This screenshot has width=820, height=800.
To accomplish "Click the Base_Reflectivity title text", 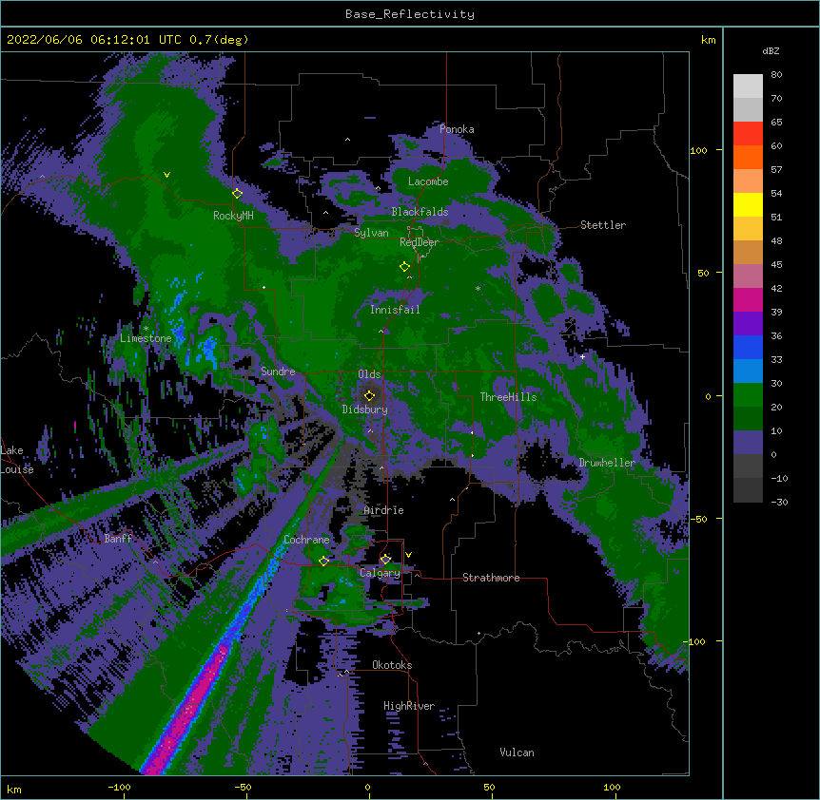I will tap(410, 14).
